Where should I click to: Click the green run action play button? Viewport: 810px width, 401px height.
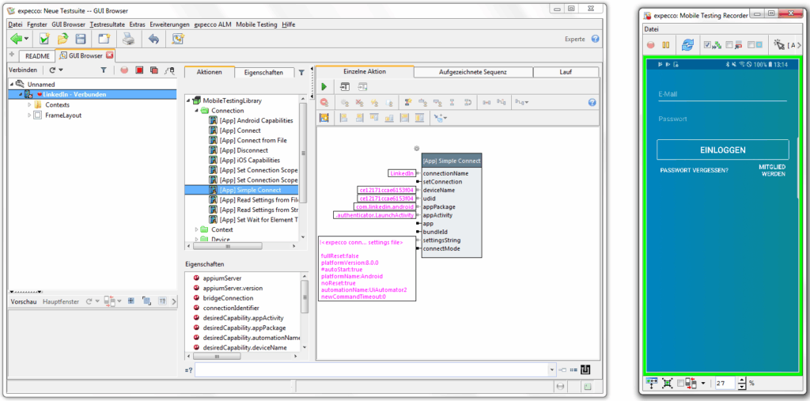(324, 86)
